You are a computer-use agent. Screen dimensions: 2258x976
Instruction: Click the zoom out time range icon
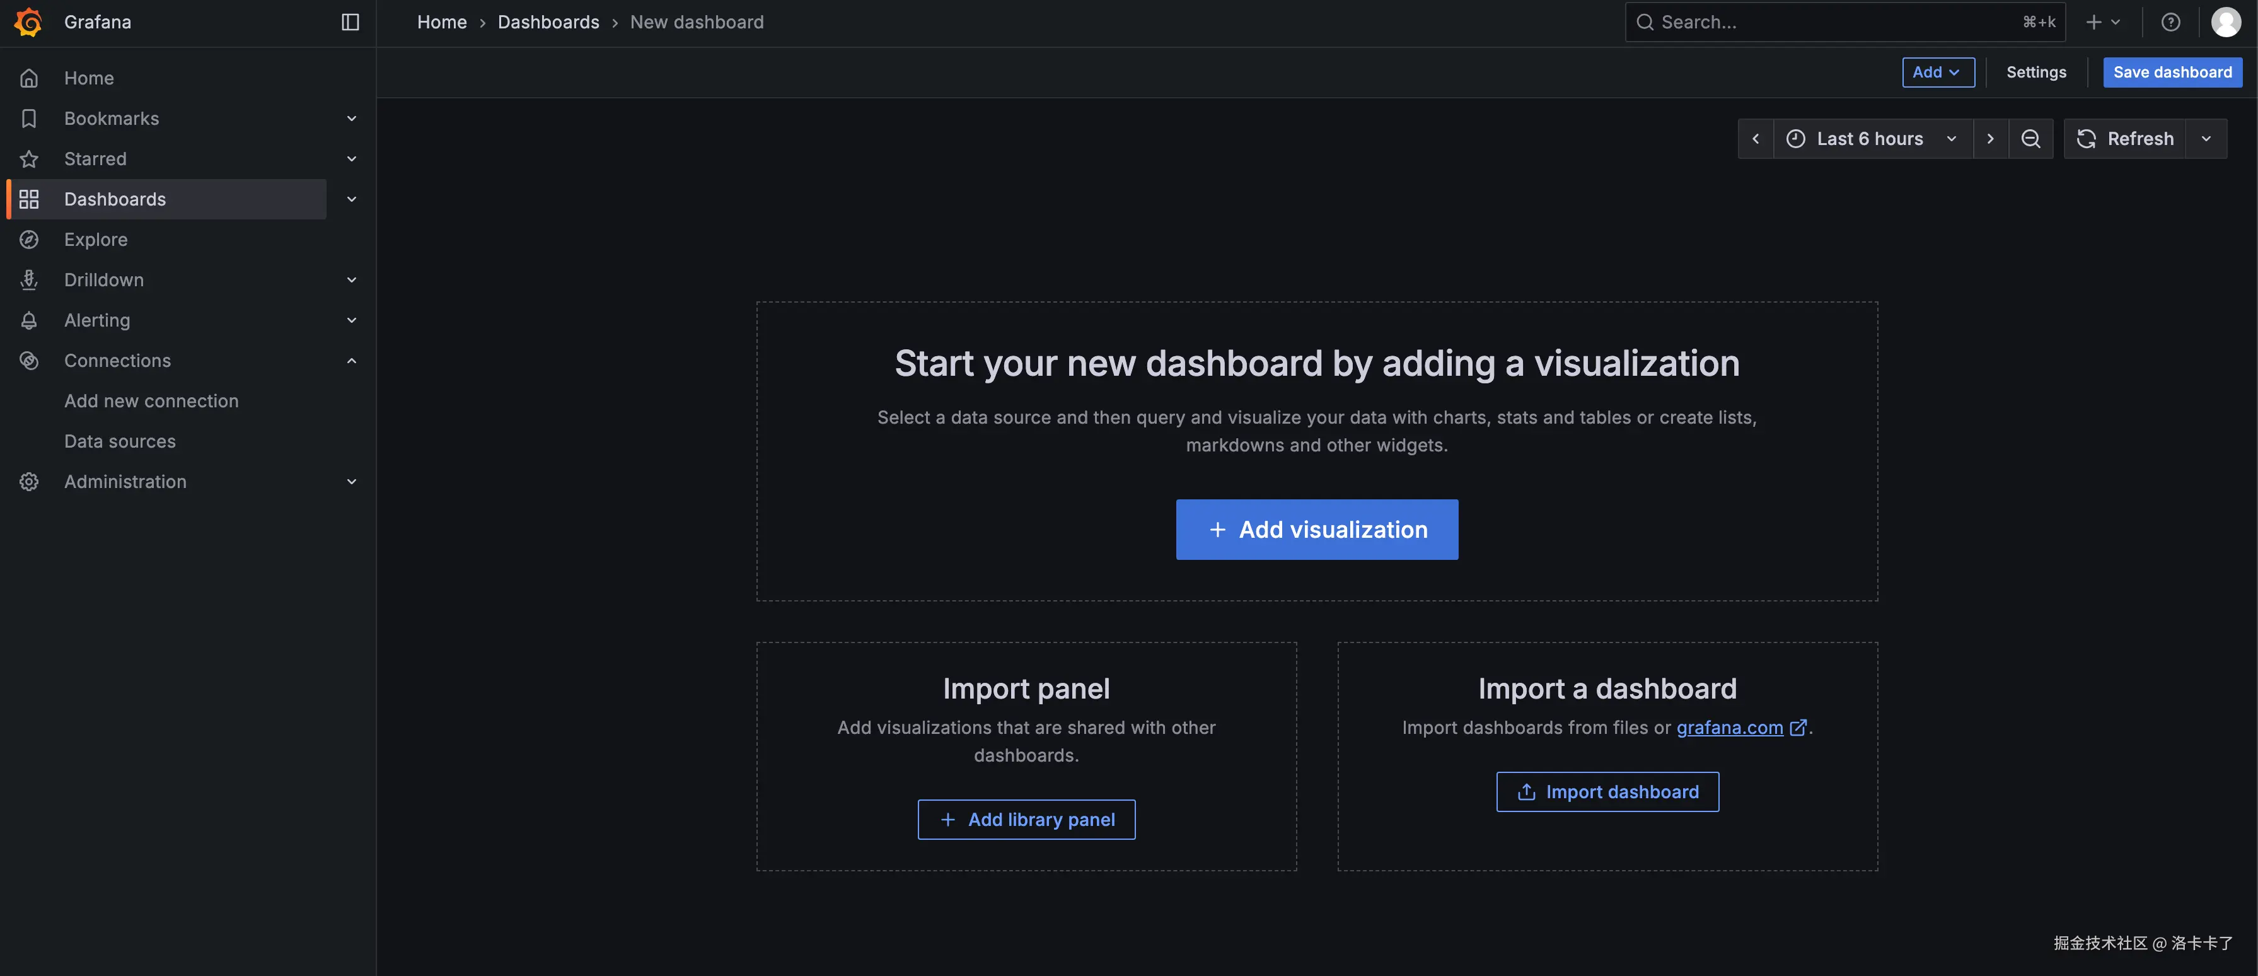click(x=2030, y=139)
